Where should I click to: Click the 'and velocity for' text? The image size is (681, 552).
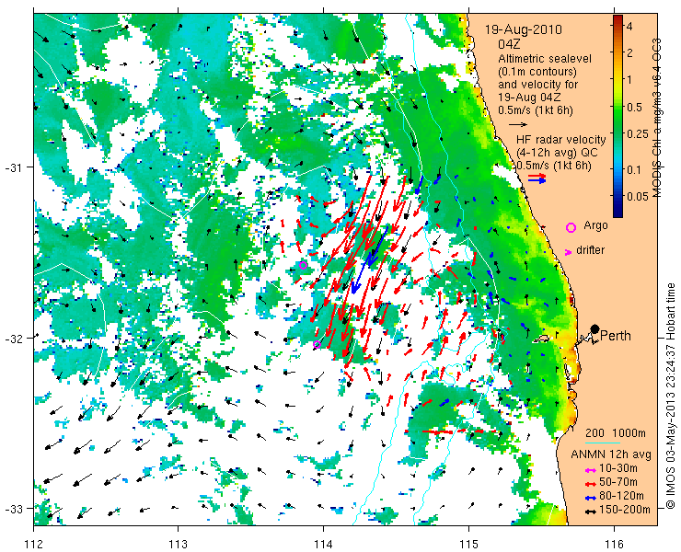pos(538,84)
